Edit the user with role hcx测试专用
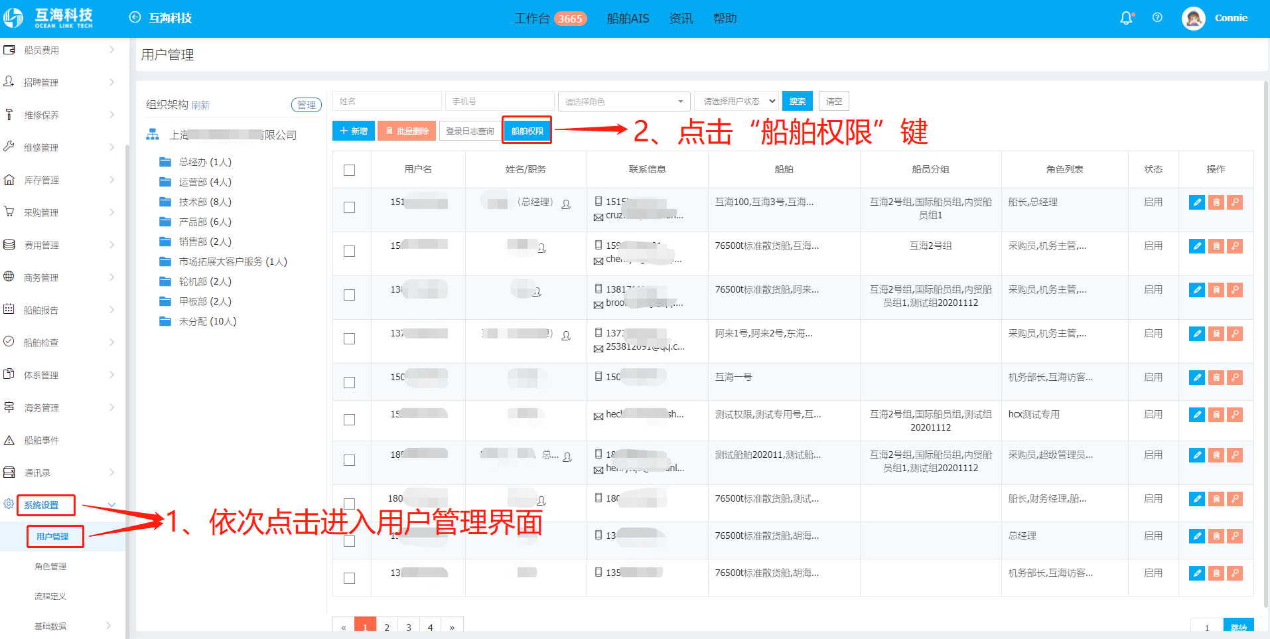Image resolution: width=1270 pixels, height=639 pixels. point(1196,415)
